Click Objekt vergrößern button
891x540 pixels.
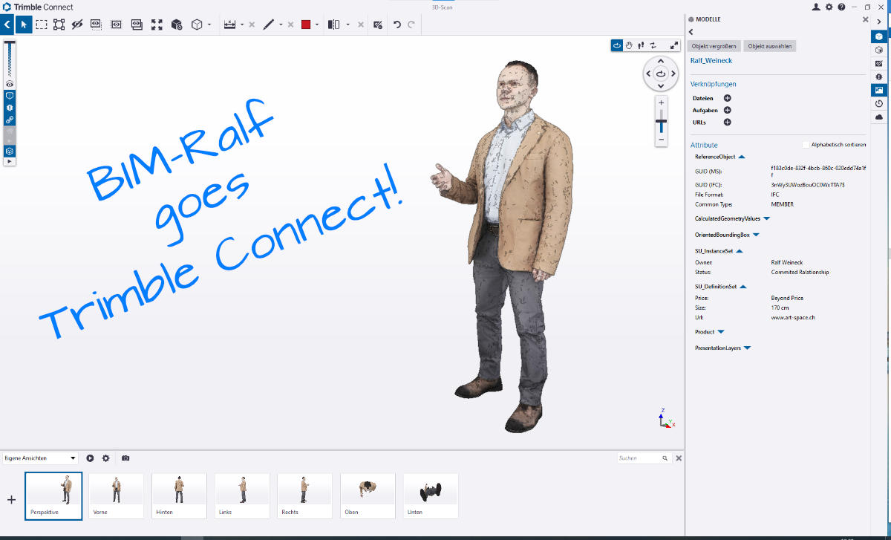pyautogui.click(x=714, y=46)
